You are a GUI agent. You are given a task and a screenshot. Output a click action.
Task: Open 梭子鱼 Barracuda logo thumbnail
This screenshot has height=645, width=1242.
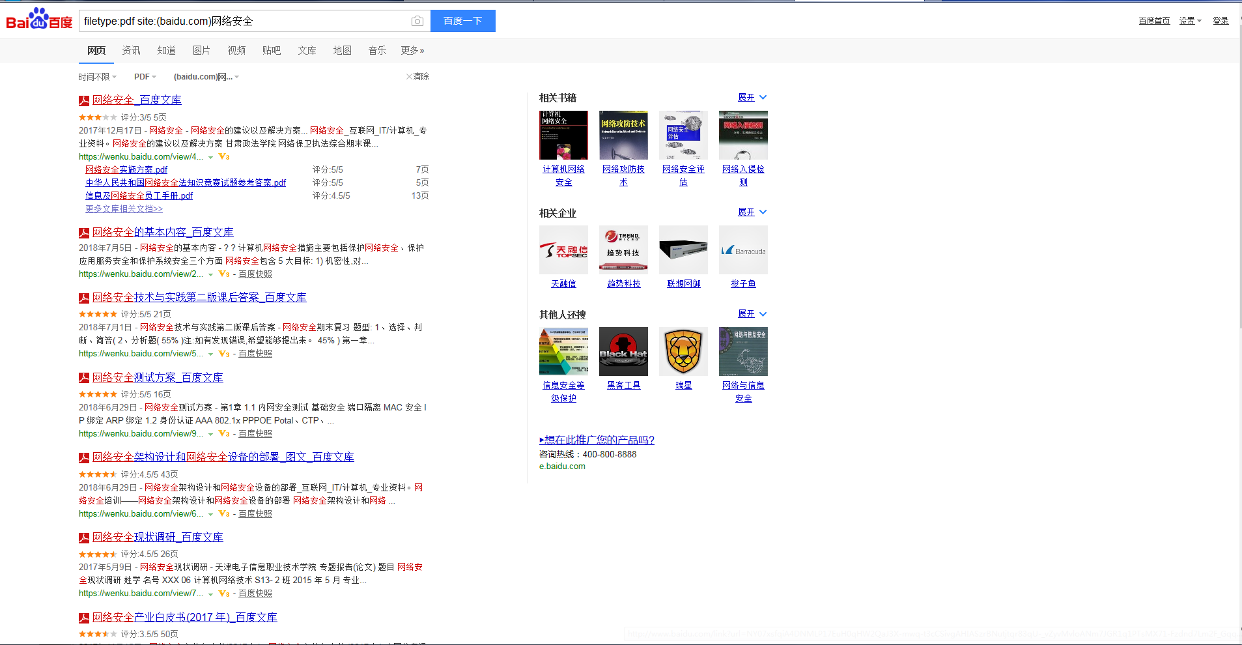click(x=743, y=250)
